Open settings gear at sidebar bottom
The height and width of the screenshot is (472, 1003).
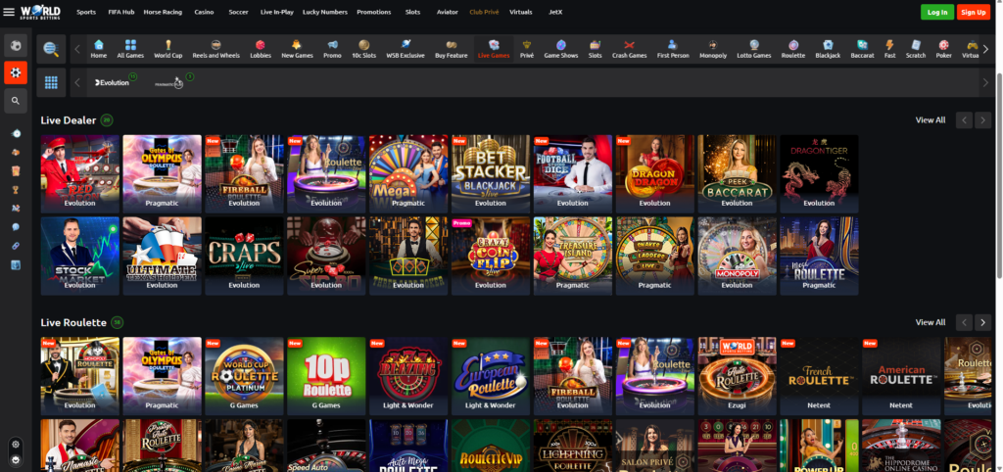point(16,444)
